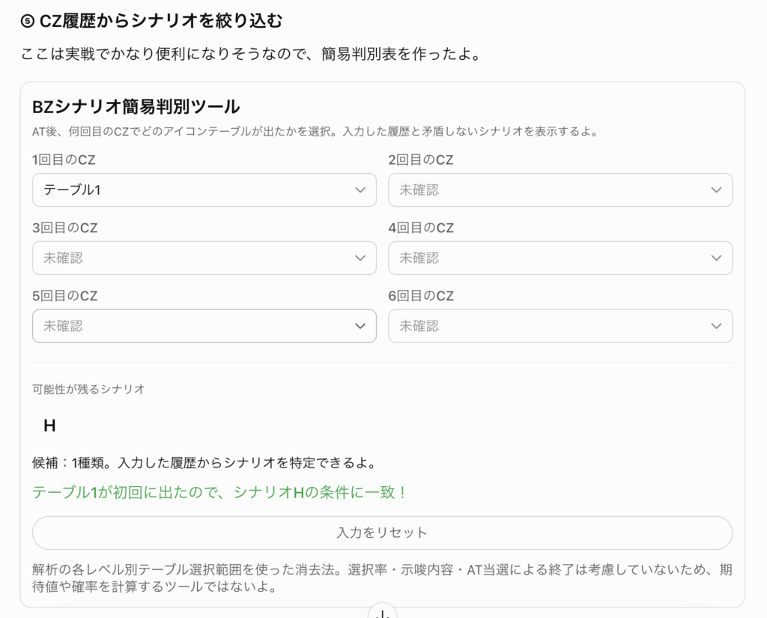Image resolution: width=767 pixels, height=618 pixels.
Task: Open the 4回目のCZ dropdown
Action: (x=560, y=258)
